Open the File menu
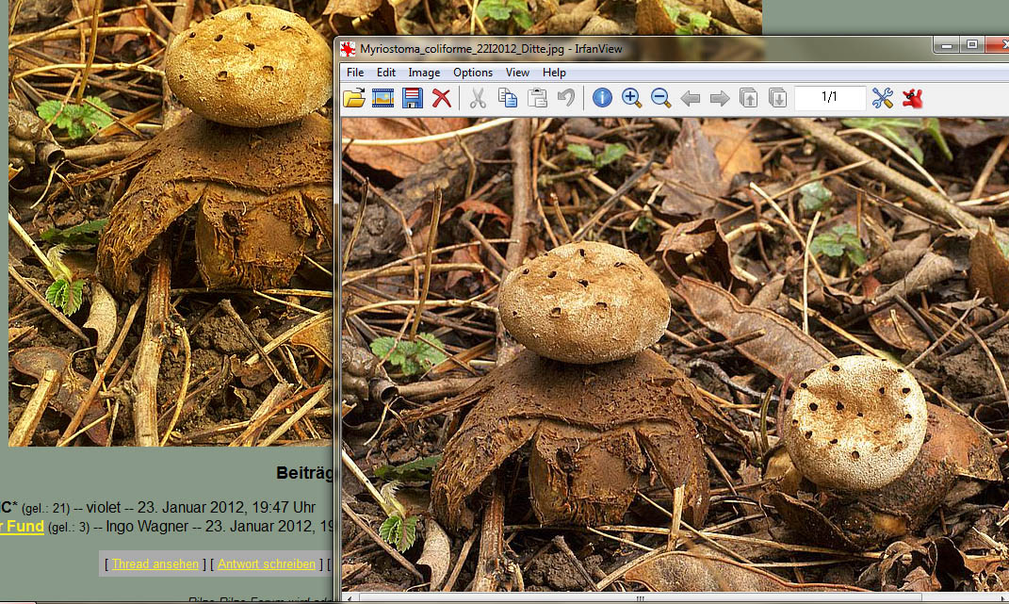The height and width of the screenshot is (604, 1009). tap(355, 73)
